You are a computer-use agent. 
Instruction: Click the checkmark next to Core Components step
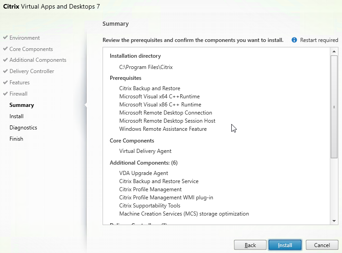(5, 49)
